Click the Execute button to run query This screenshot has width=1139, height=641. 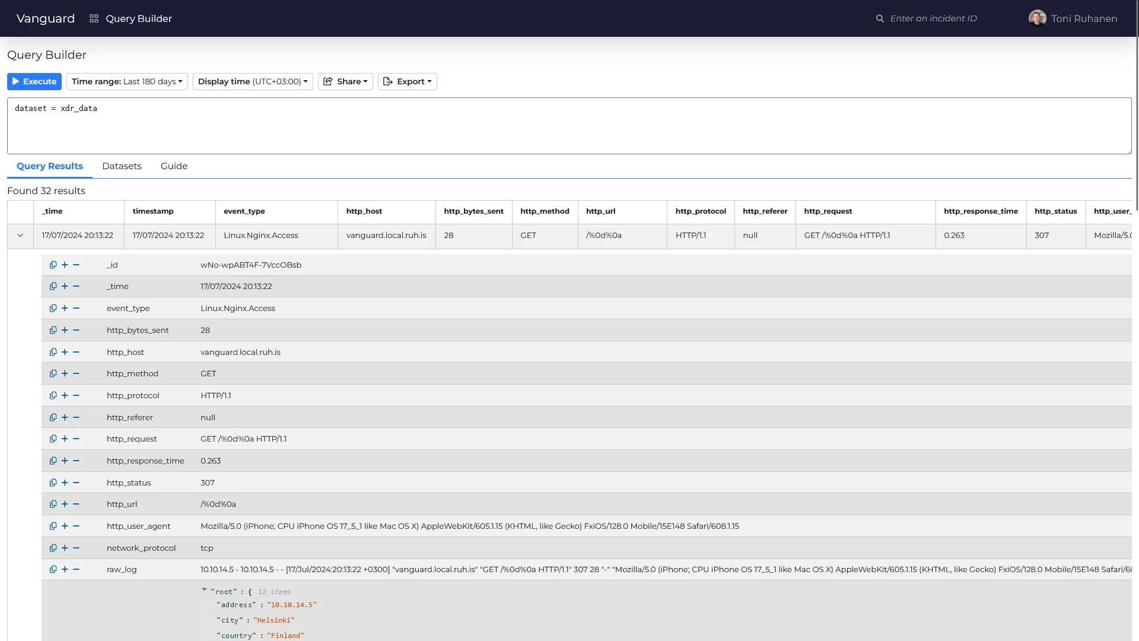click(x=34, y=81)
